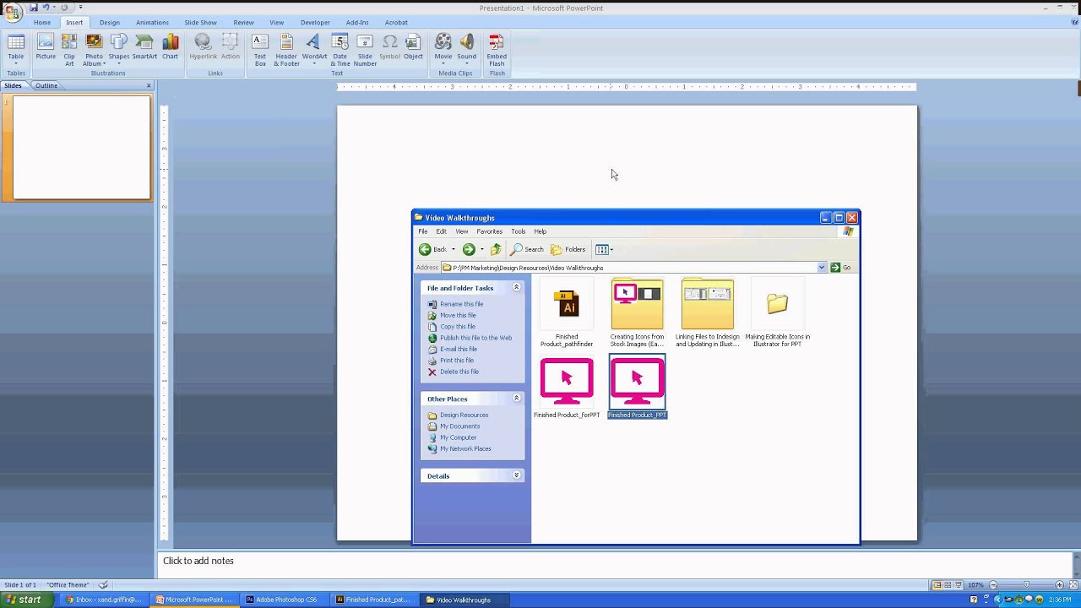The width and height of the screenshot is (1081, 608).
Task: Click the Zoom In plus button
Action: [1059, 584]
